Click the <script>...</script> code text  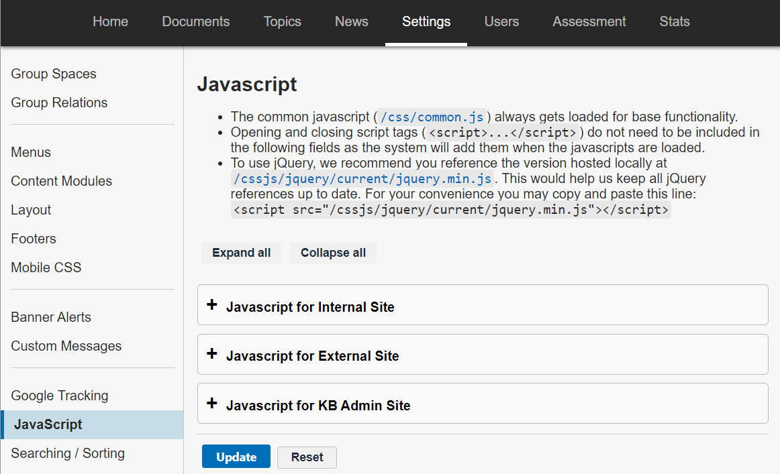(x=502, y=133)
